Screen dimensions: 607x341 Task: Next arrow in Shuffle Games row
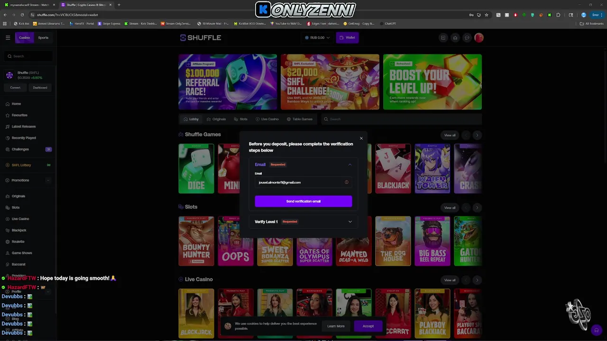point(477,135)
